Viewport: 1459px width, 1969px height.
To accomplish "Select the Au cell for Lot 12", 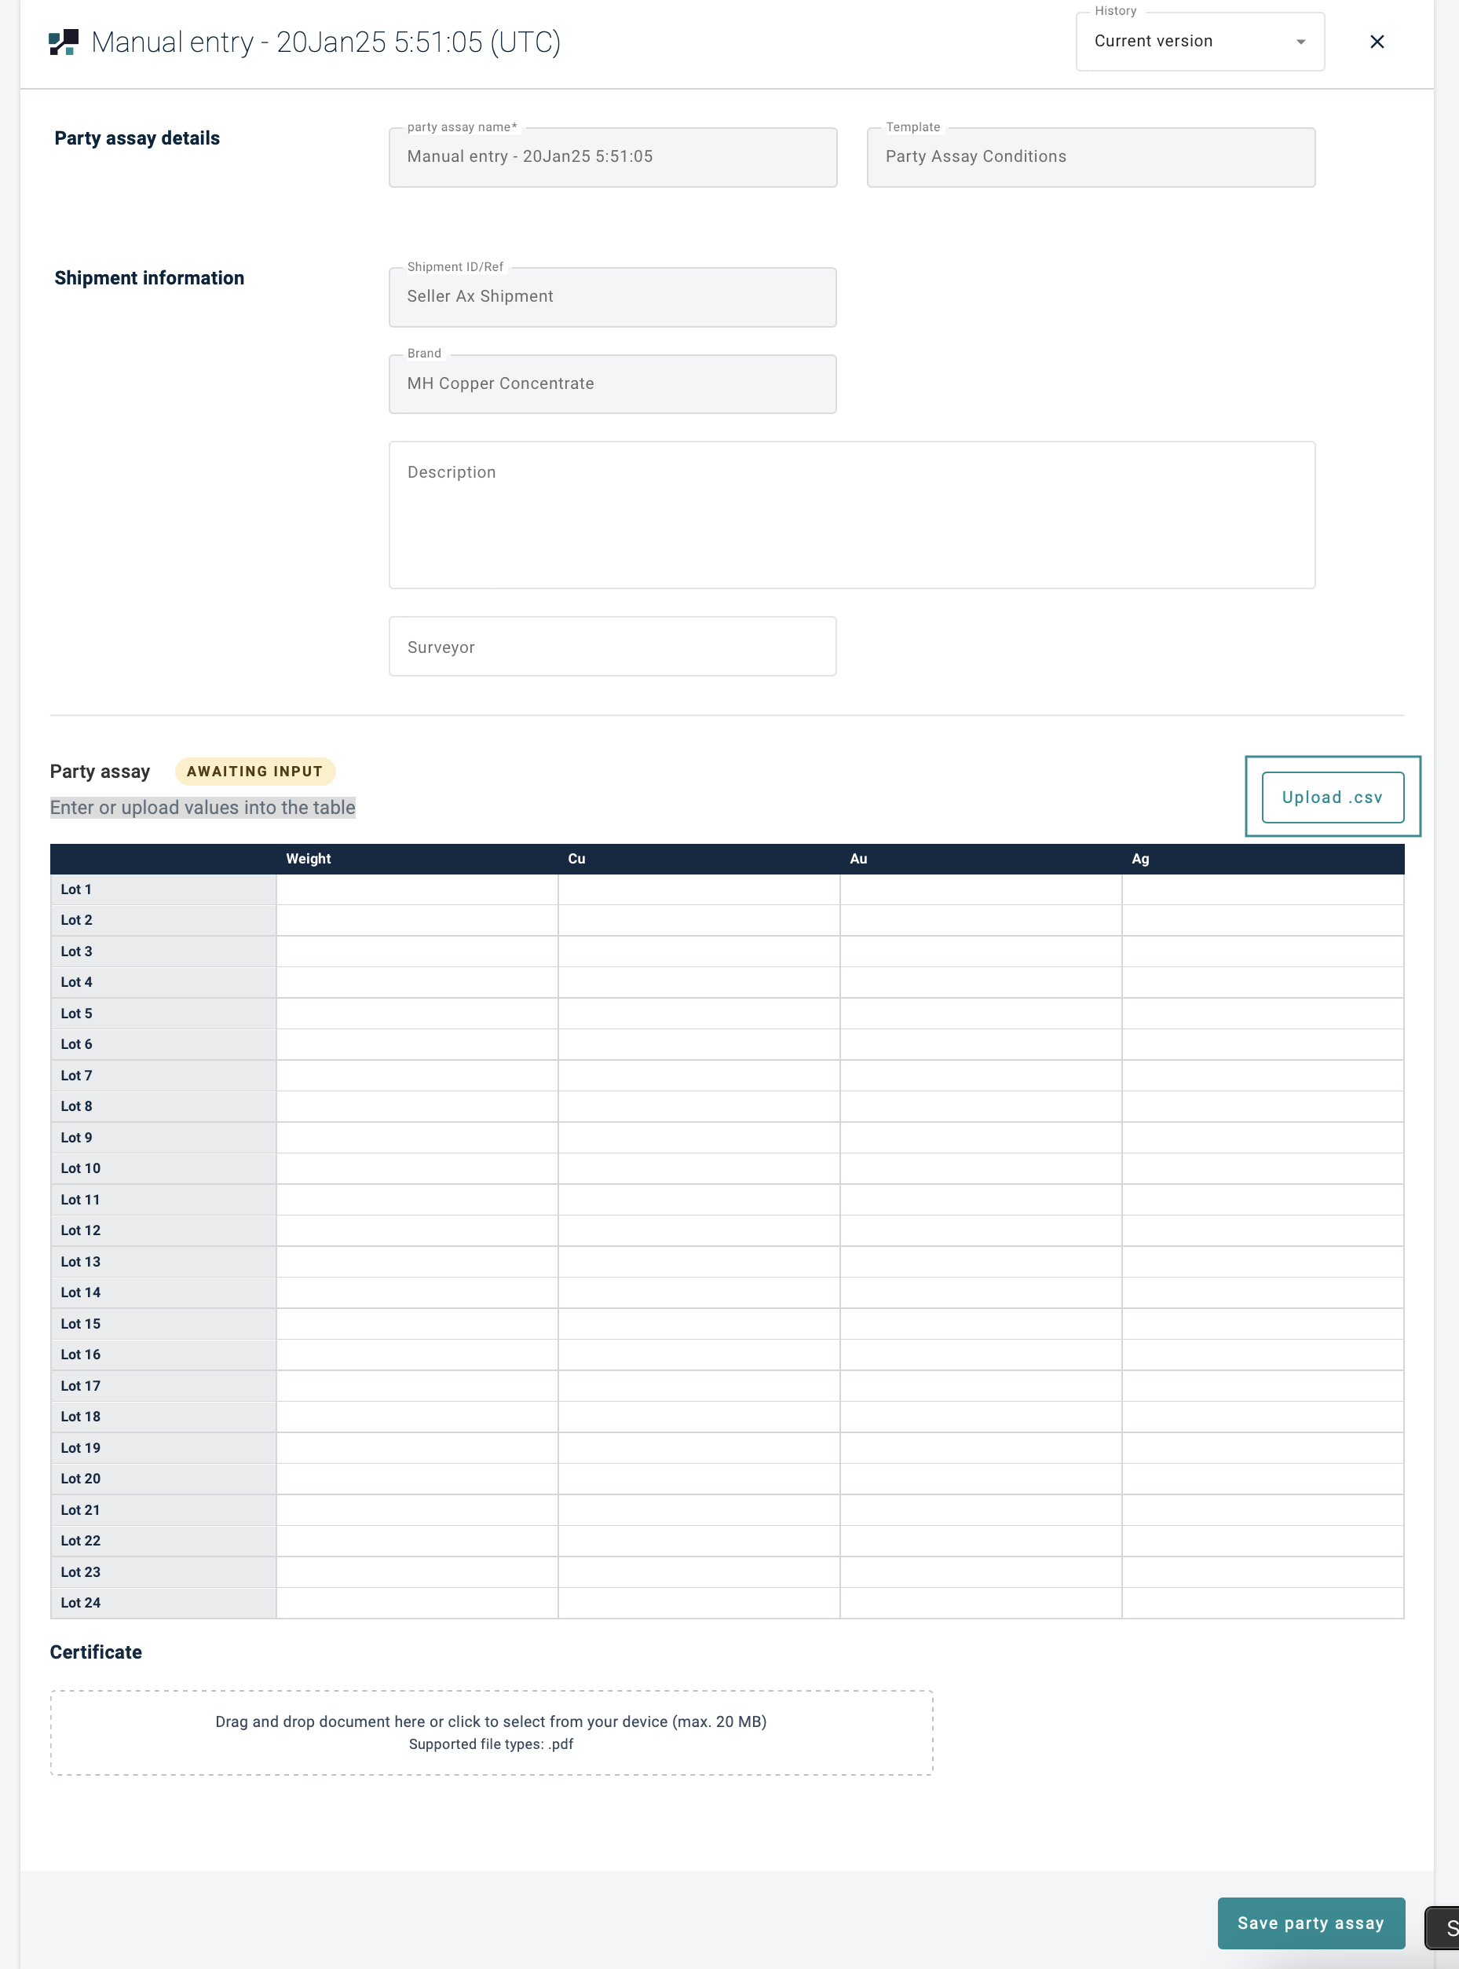I will click(980, 1230).
